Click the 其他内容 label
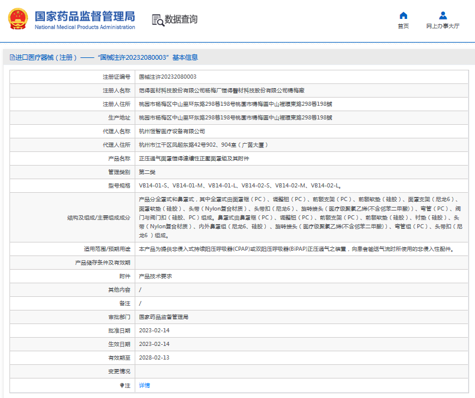This screenshot has width=475, height=398. point(119,290)
